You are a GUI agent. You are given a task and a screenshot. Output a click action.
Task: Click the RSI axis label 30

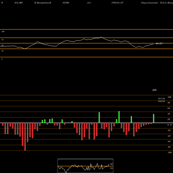tap(2, 51)
